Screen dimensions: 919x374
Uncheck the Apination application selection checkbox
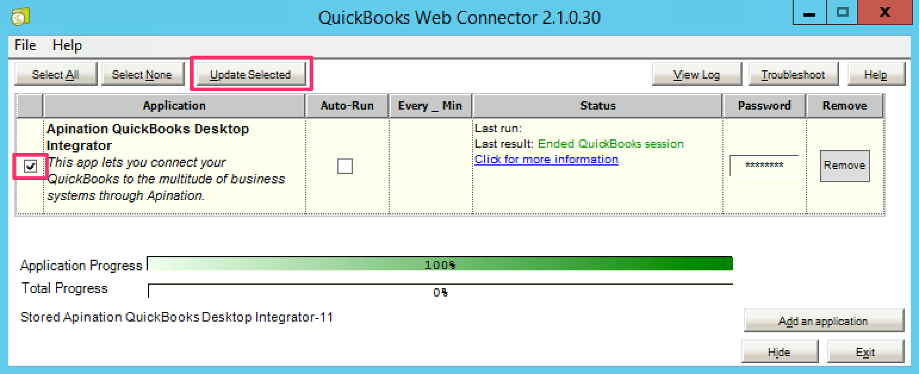pyautogui.click(x=30, y=167)
